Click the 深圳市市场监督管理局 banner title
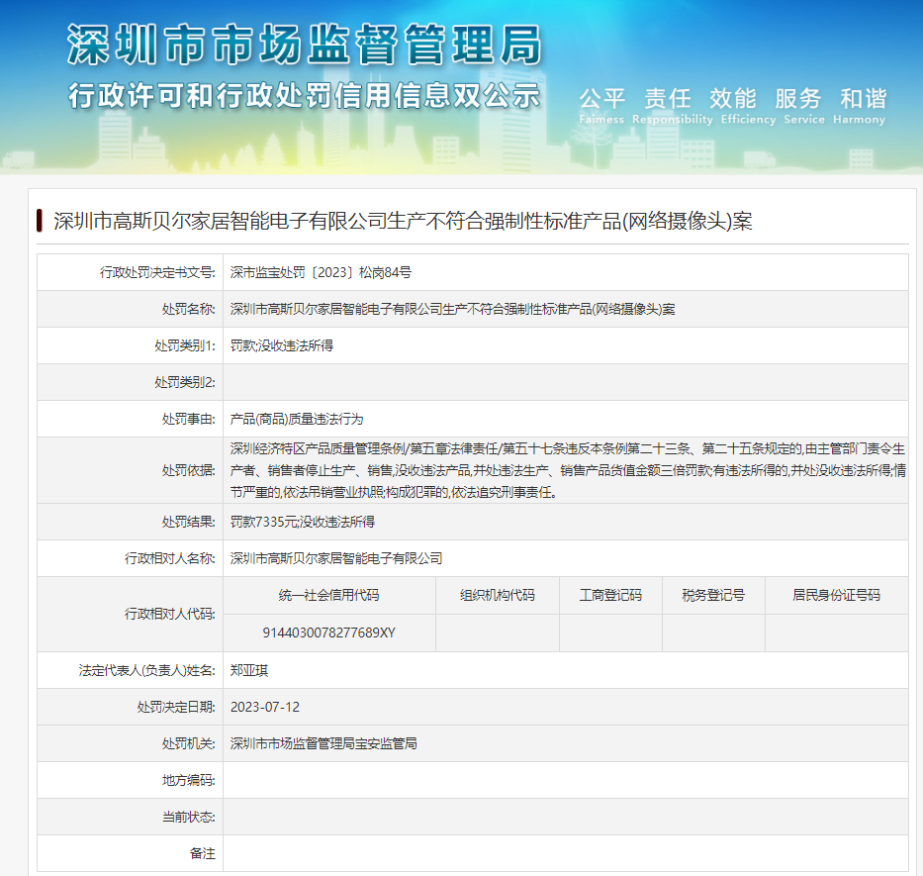 pos(304,47)
